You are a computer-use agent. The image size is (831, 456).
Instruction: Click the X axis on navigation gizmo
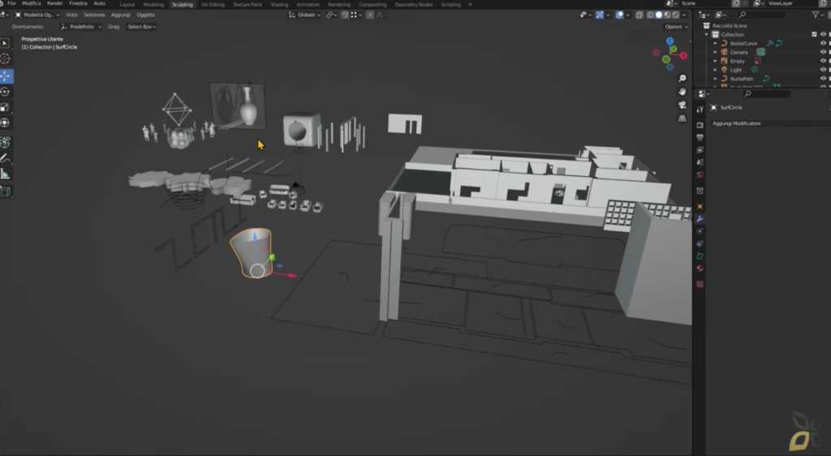pos(683,55)
